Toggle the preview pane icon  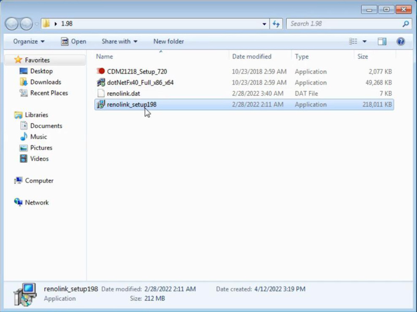[382, 42]
